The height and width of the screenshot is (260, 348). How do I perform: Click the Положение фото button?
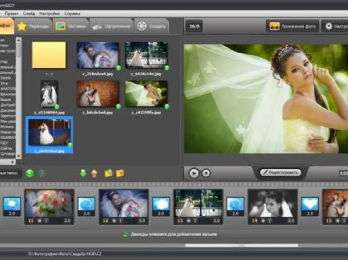tap(293, 26)
